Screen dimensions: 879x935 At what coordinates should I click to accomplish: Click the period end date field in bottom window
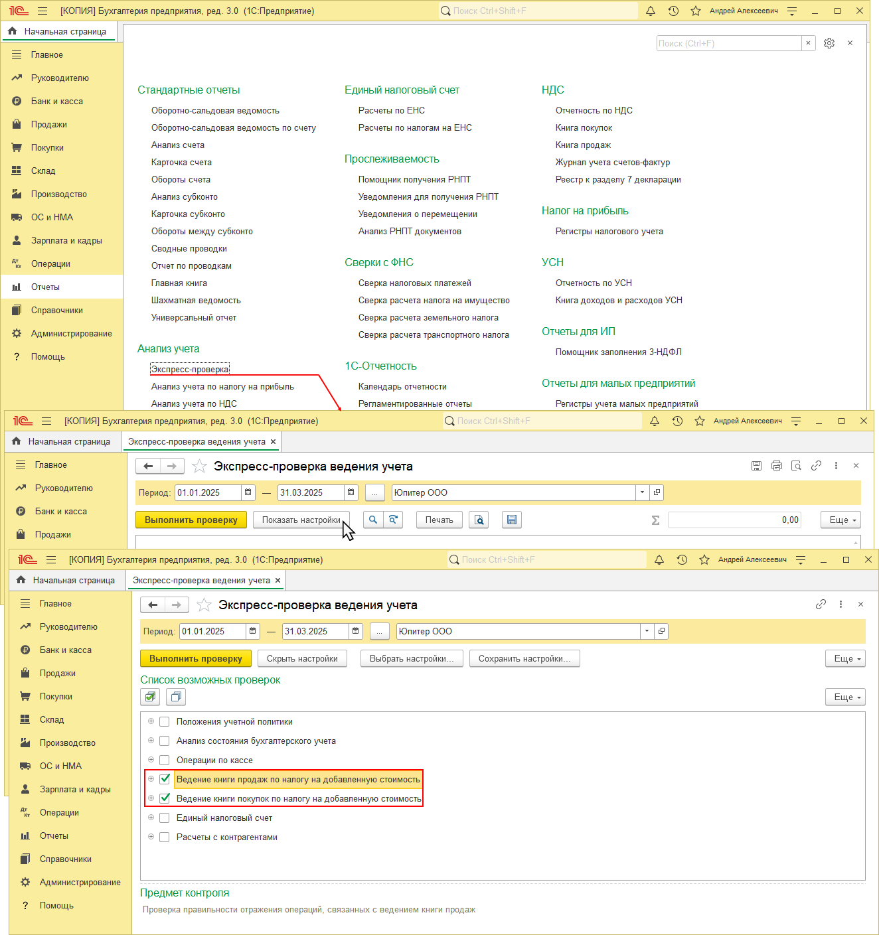(x=315, y=631)
